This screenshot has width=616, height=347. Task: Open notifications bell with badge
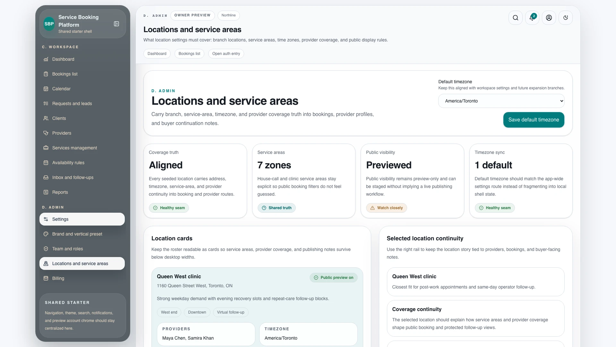point(532,18)
